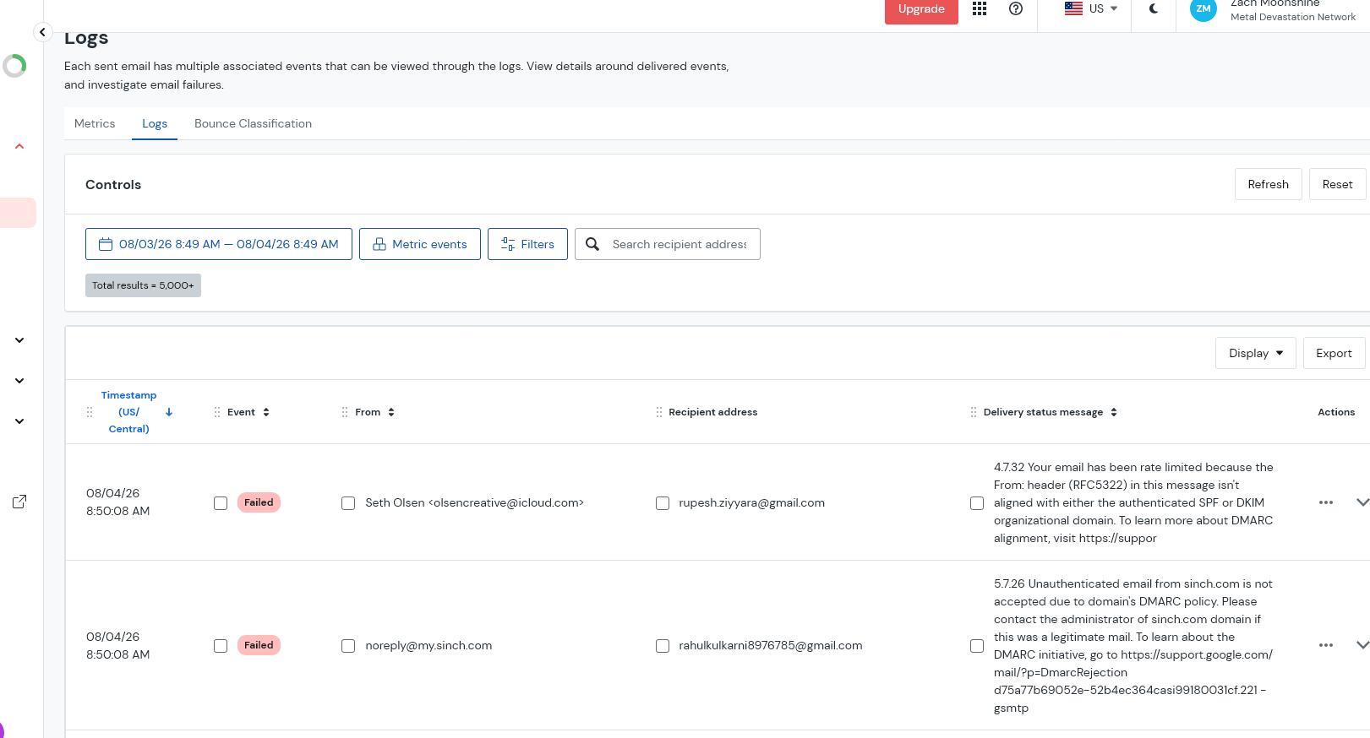This screenshot has height=738, width=1370.
Task: Tick the checkbox beside the 5.7.26 message
Action: coord(977,646)
